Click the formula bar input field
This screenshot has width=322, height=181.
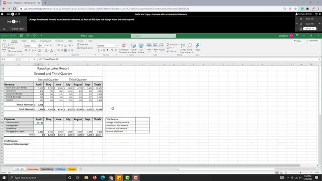tap(178, 59)
